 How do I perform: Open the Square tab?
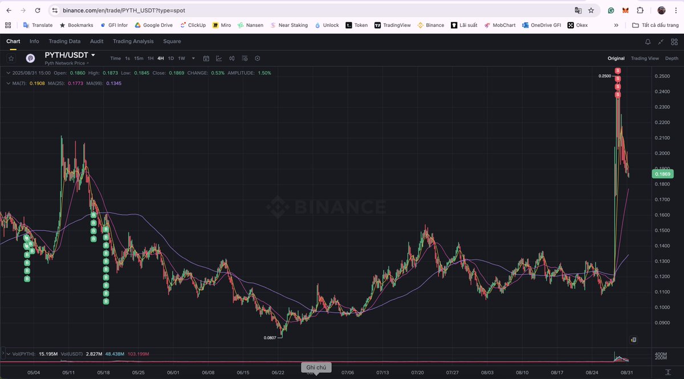172,41
